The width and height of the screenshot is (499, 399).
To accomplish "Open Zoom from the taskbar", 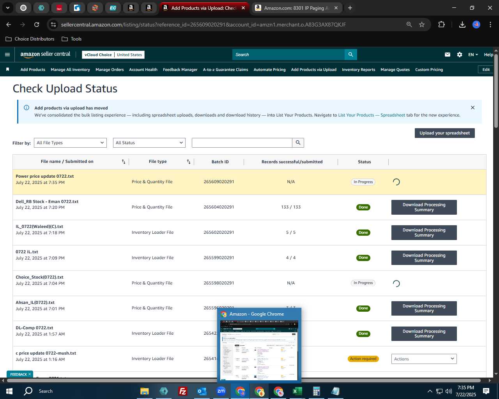I will (x=221, y=391).
